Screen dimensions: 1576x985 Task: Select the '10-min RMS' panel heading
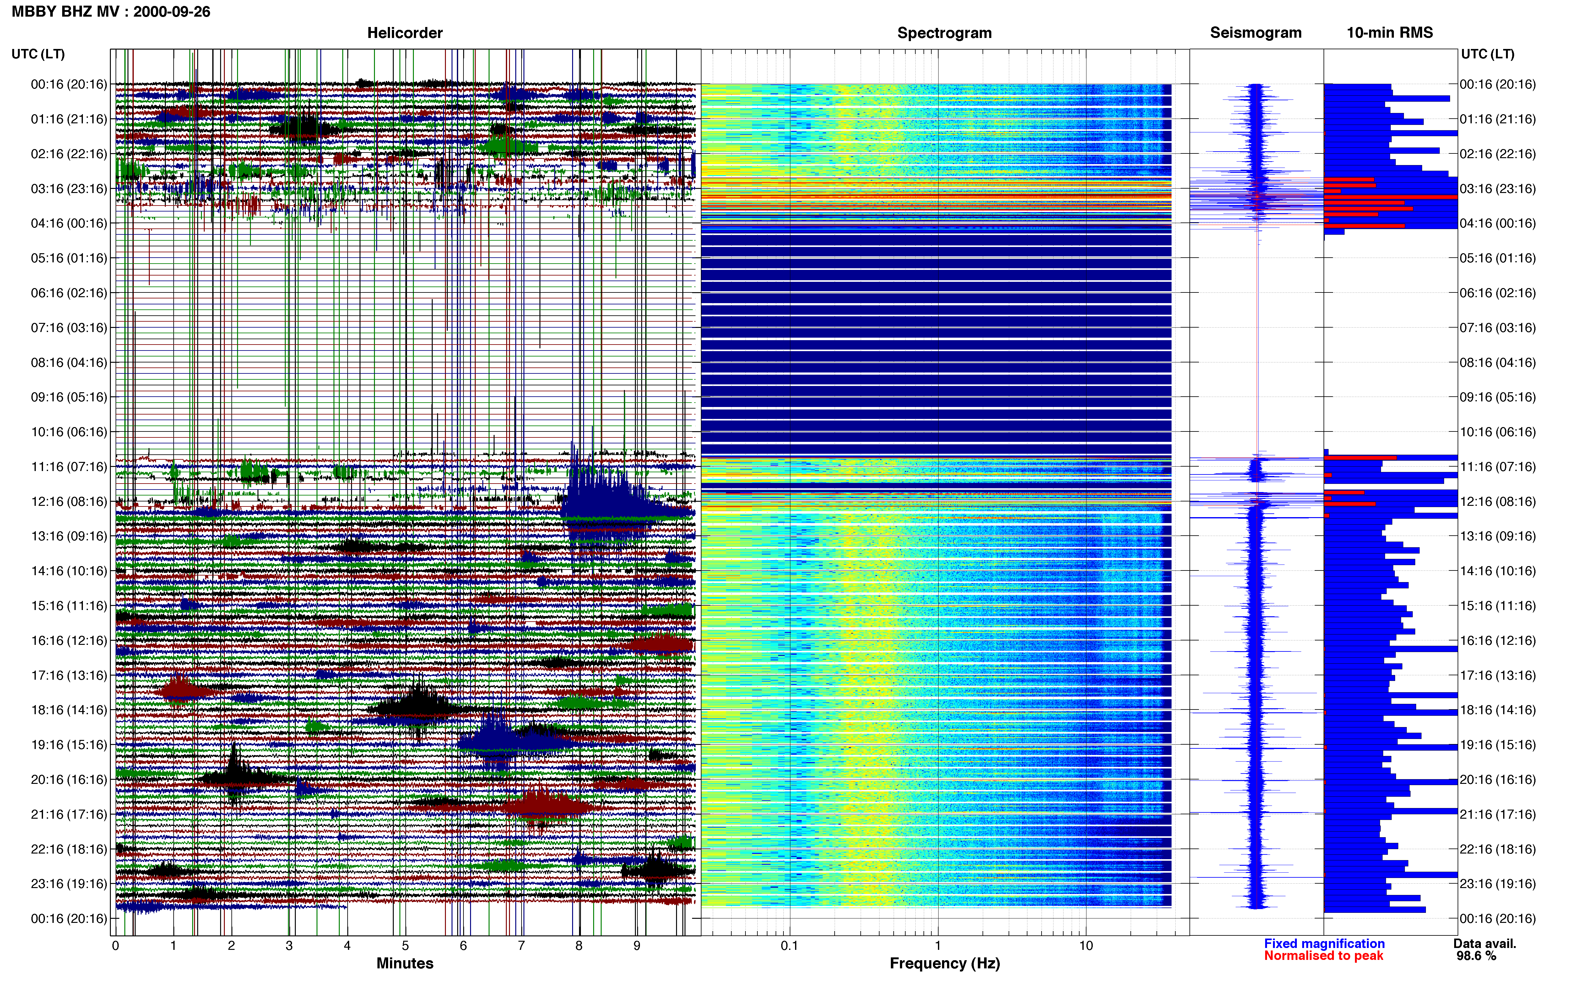click(x=1389, y=33)
